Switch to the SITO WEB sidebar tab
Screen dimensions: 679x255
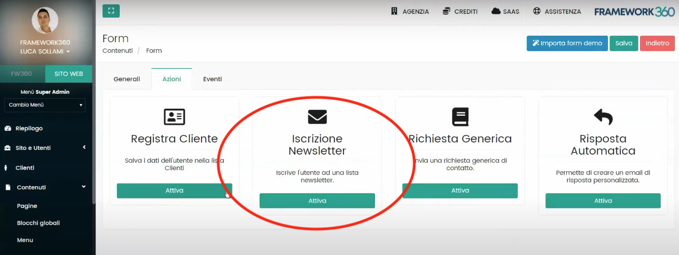68,74
